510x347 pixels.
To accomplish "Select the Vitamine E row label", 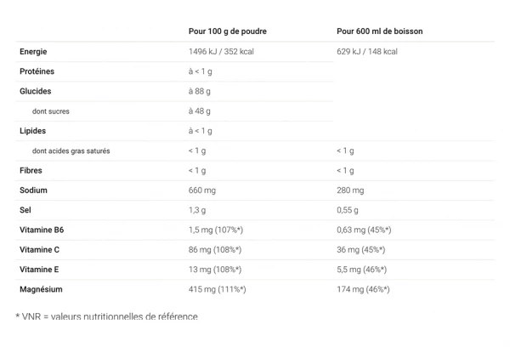I will pyautogui.click(x=39, y=270).
